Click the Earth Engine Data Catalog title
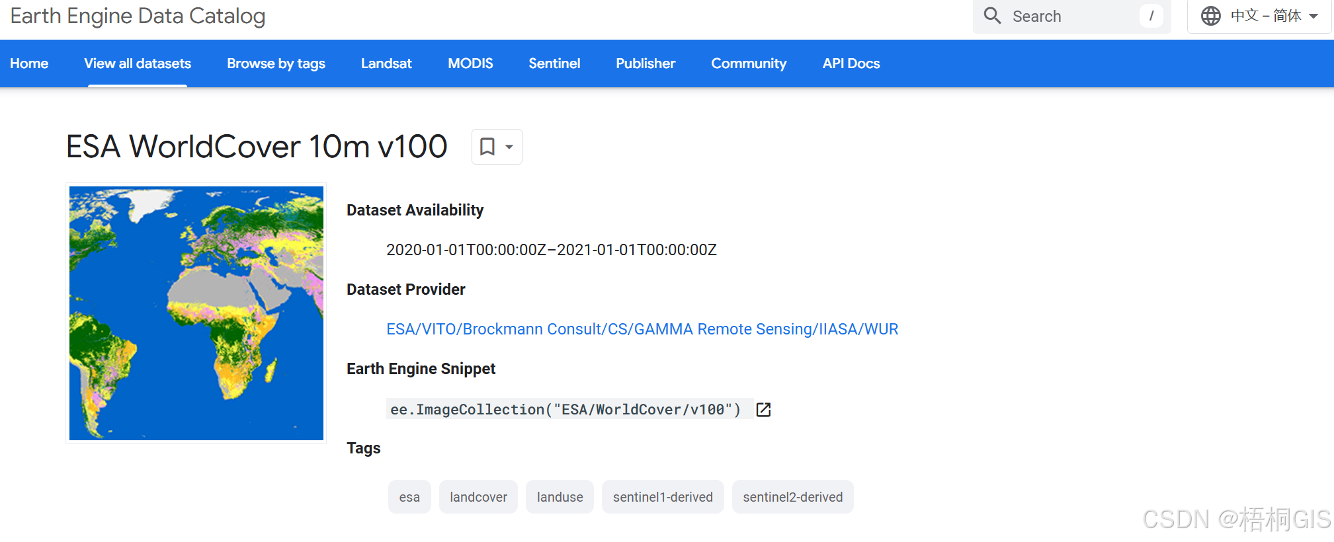The height and width of the screenshot is (542, 1334). pos(138,16)
